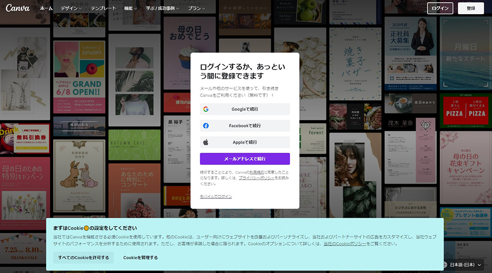Expand the 機能 dropdown menu
492x273 pixels.
(130, 9)
